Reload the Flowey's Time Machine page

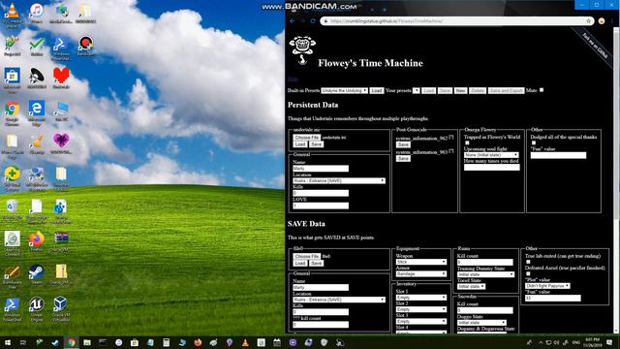click(312, 21)
